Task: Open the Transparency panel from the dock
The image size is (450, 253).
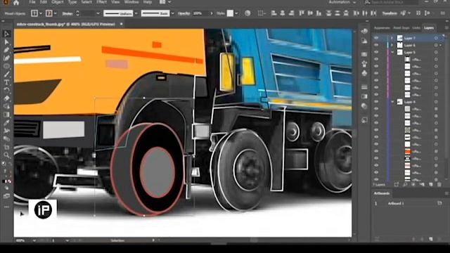Action: (364, 106)
